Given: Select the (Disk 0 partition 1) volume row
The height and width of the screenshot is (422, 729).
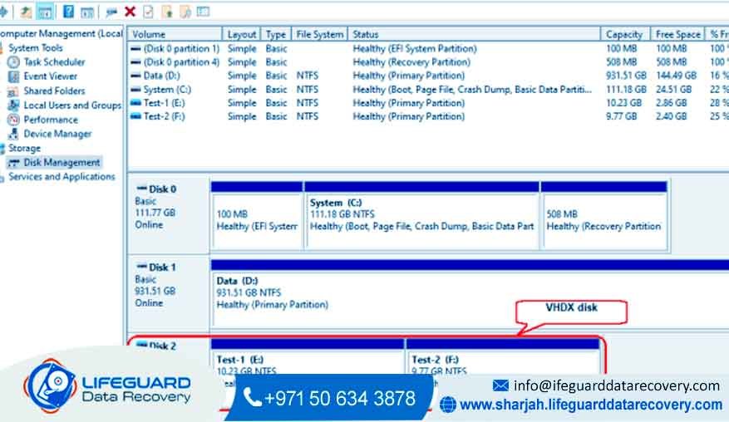Looking at the screenshot, I should [x=429, y=48].
